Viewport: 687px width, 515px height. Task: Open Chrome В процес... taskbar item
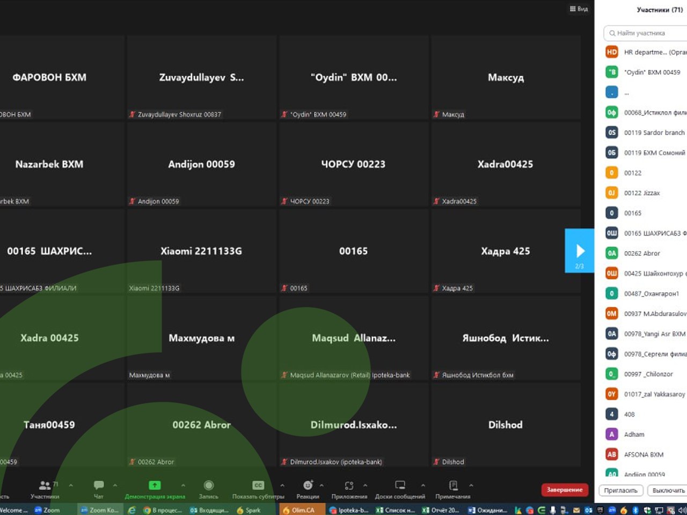click(x=163, y=510)
